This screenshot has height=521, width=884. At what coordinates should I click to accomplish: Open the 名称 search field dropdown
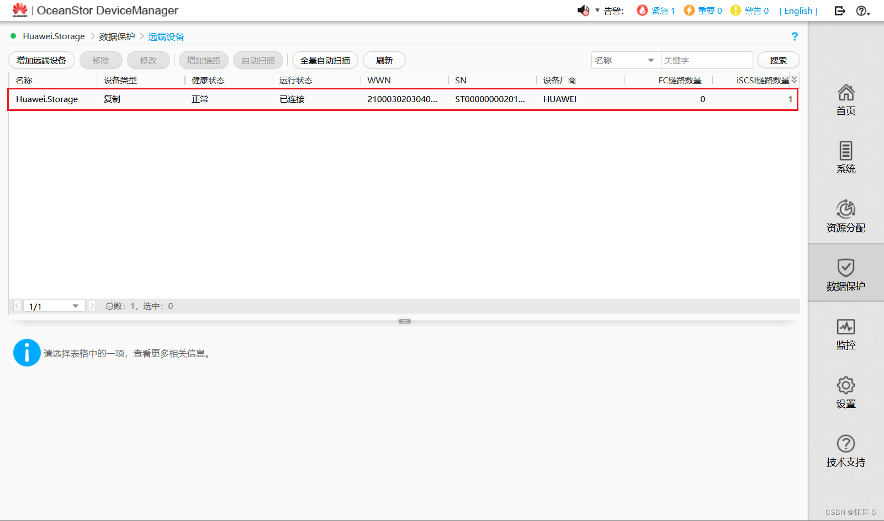[x=626, y=60]
